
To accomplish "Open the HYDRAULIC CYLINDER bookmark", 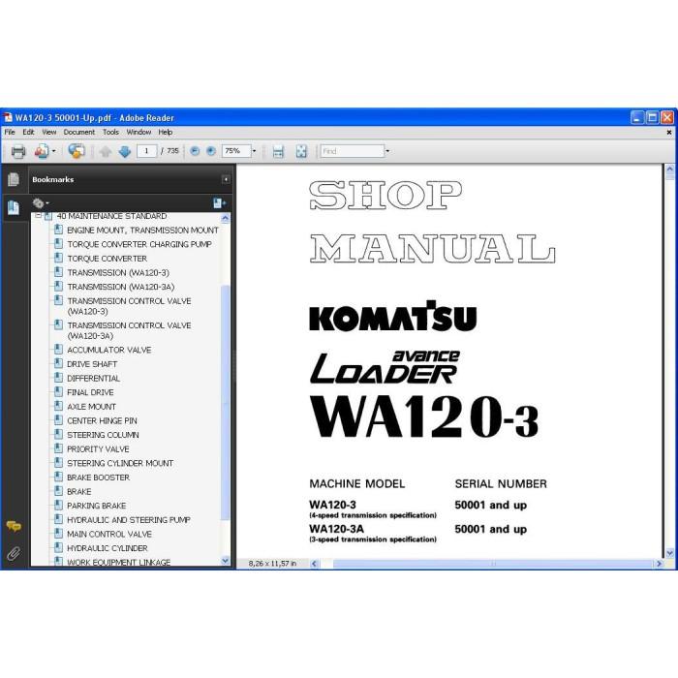I will point(108,548).
